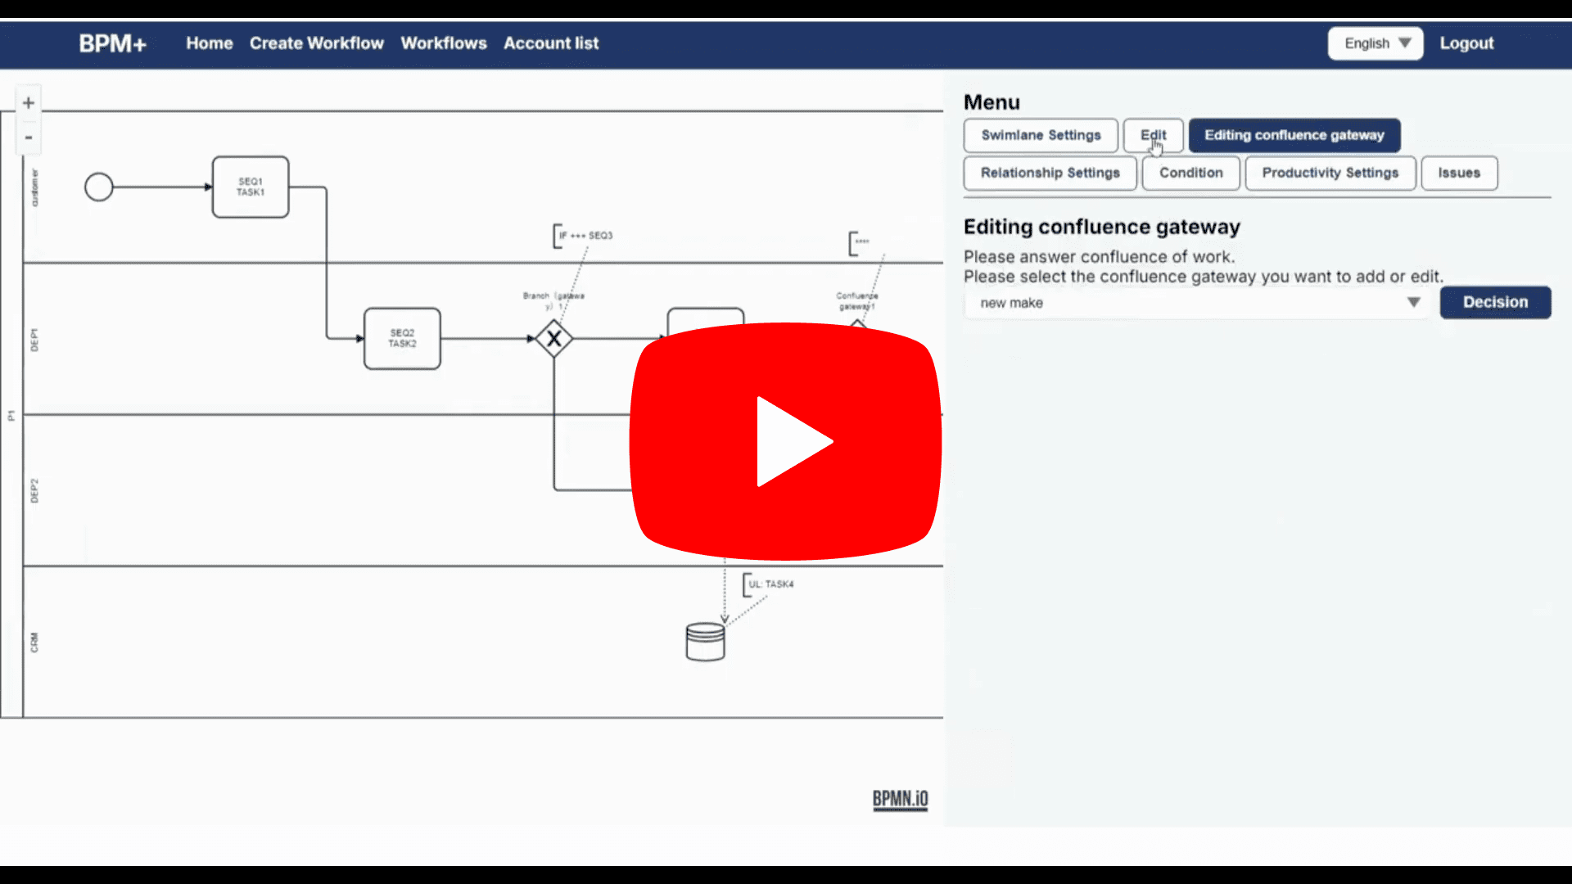
Task: Select the SEQ2 TASK2 task box
Action: (x=402, y=339)
